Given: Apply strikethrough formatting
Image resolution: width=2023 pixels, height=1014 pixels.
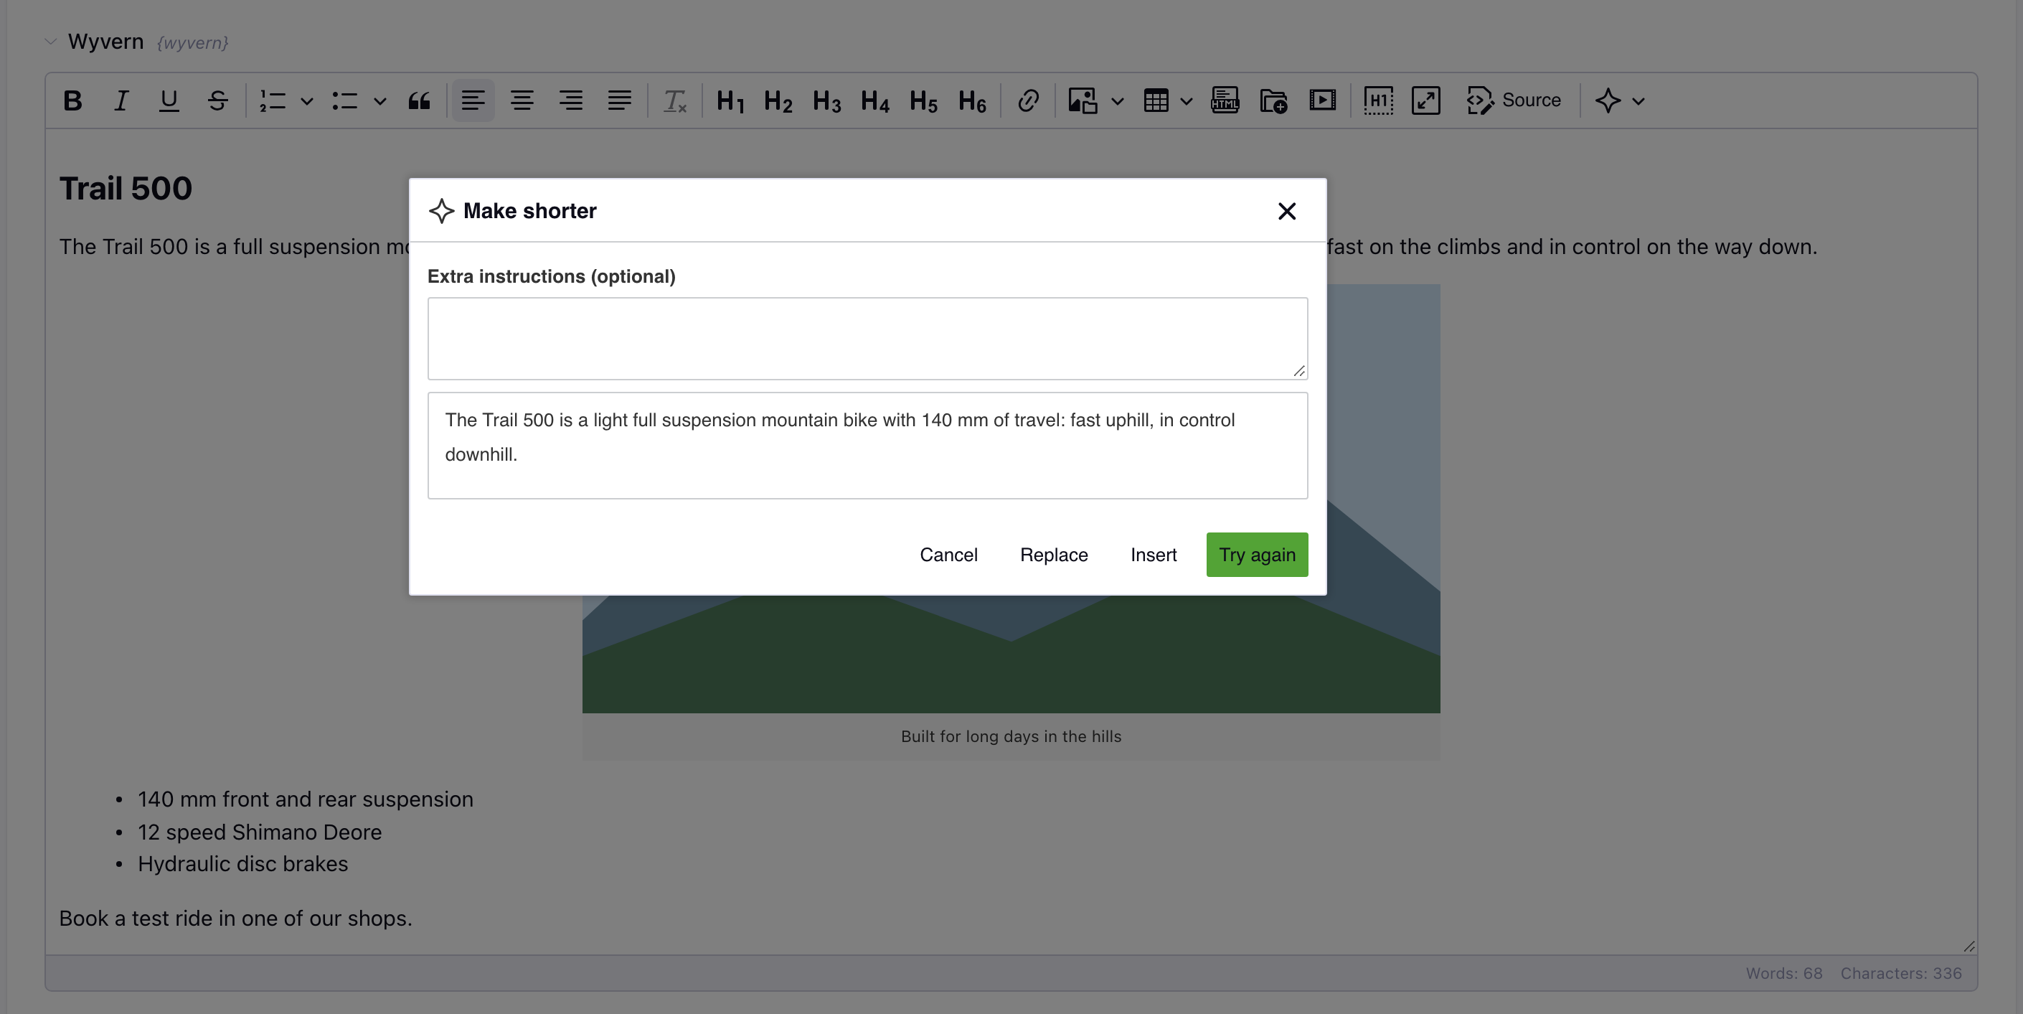Looking at the screenshot, I should 217,100.
